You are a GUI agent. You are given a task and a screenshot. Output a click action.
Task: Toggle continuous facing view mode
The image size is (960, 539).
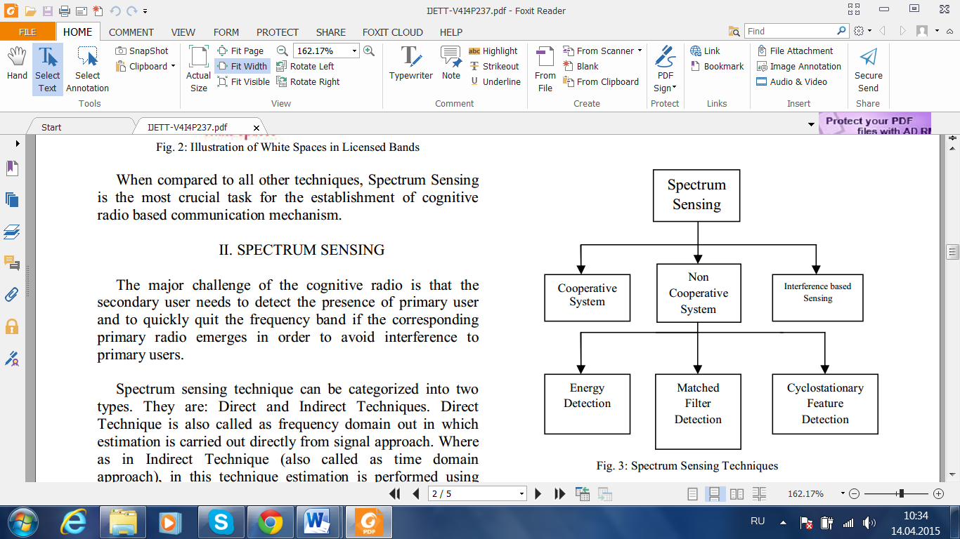(x=759, y=494)
